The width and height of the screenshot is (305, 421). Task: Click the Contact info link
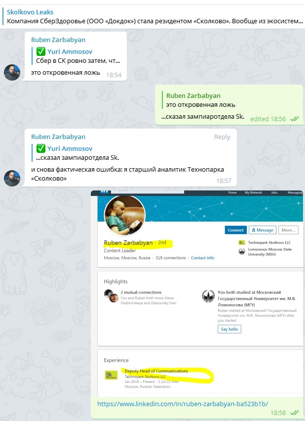[x=202, y=258]
